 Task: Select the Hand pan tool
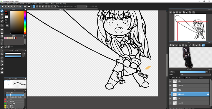tap(2, 72)
